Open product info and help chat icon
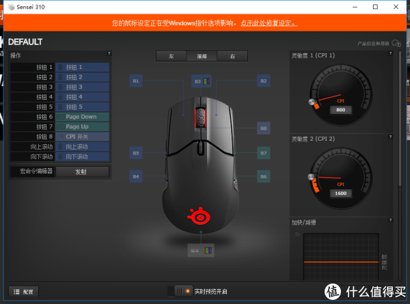The height and width of the screenshot is (304, 410). pyautogui.click(x=396, y=44)
